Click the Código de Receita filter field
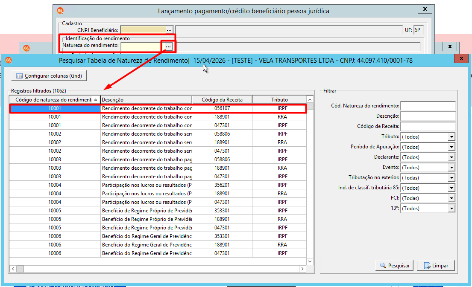This screenshot has height=287, width=472. click(x=428, y=126)
